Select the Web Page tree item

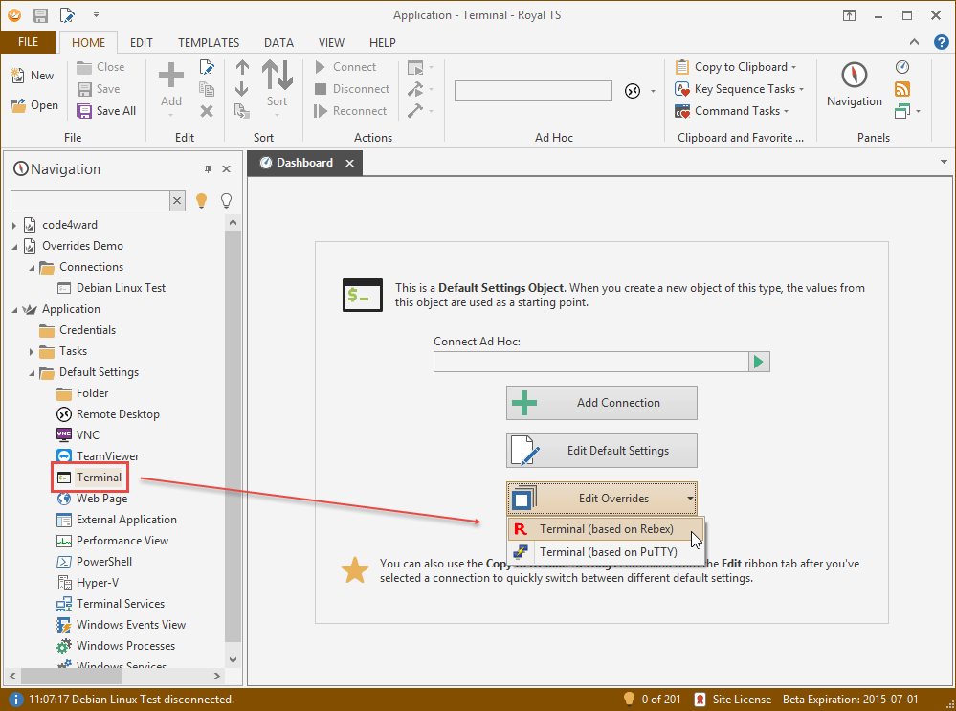coord(92,499)
